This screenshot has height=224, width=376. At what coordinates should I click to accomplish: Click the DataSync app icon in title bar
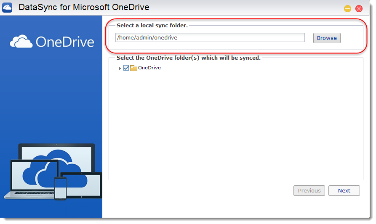click(7, 8)
